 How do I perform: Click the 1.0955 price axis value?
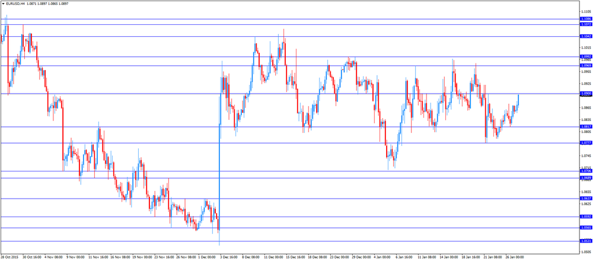tap(585, 72)
